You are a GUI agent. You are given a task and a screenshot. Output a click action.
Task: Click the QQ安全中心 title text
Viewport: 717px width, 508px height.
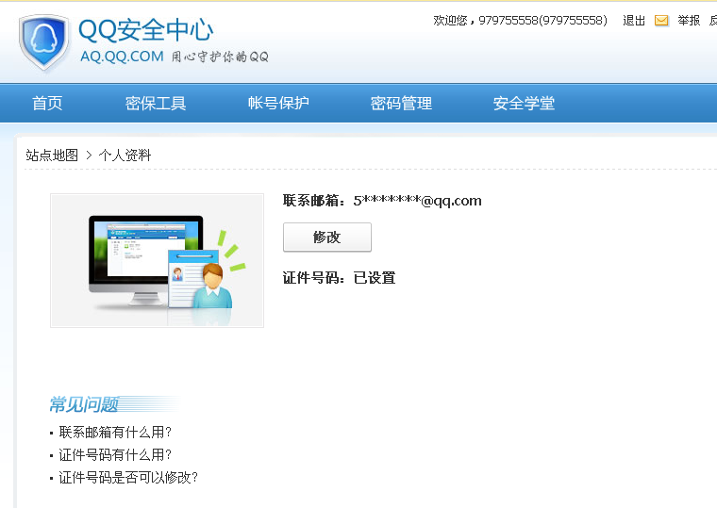(x=146, y=30)
